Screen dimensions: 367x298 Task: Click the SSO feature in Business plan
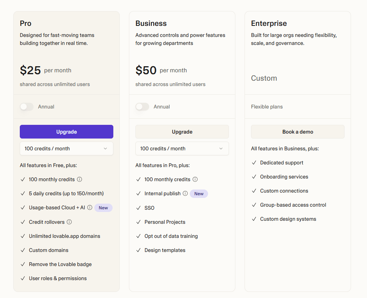149,208
